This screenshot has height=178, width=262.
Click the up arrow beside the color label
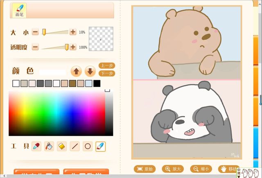76,71
